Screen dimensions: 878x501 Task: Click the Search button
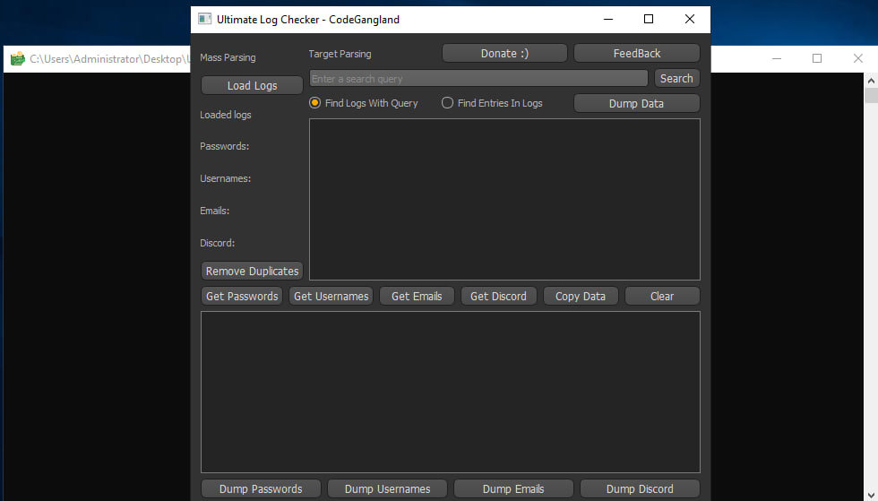coord(676,79)
